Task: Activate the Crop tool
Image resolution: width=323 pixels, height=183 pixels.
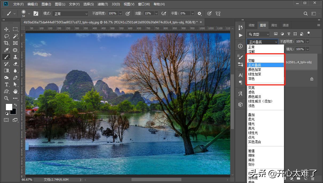Action: pos(6,43)
